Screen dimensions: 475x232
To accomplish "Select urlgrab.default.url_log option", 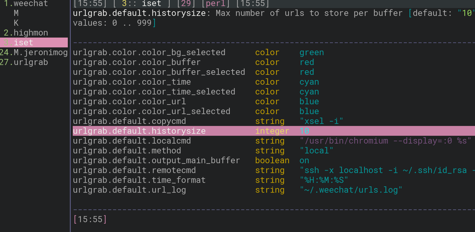I will [129, 190].
